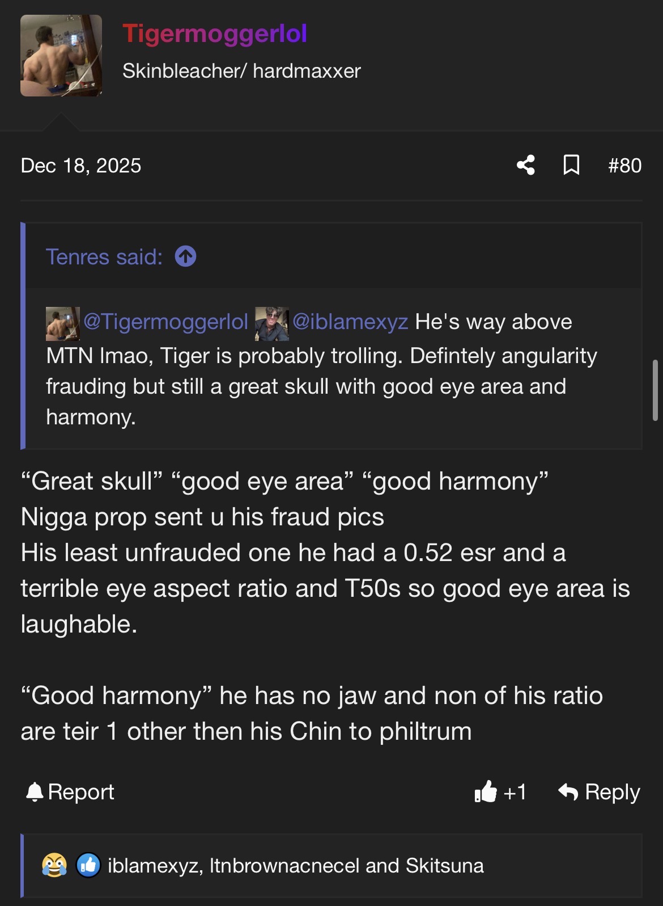663x906 pixels.
Task: Click small Tigermoggerlol avatar in quote
Action: 62,323
